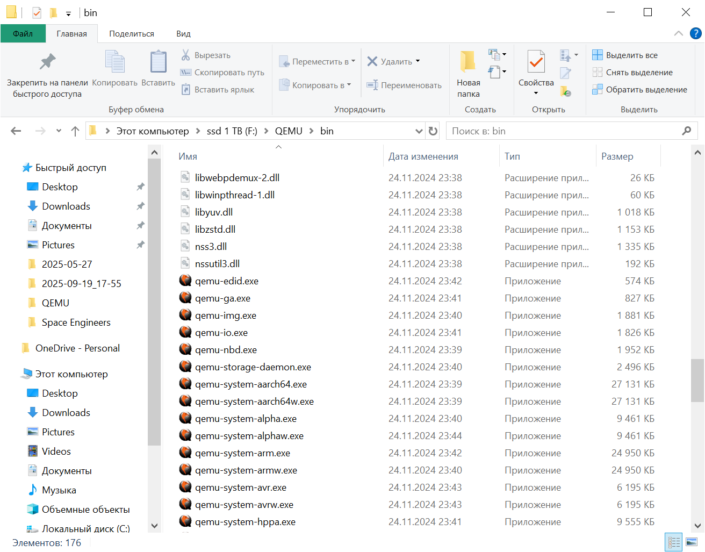
Task: Click the libzstd.dll file icon
Action: 185,229
